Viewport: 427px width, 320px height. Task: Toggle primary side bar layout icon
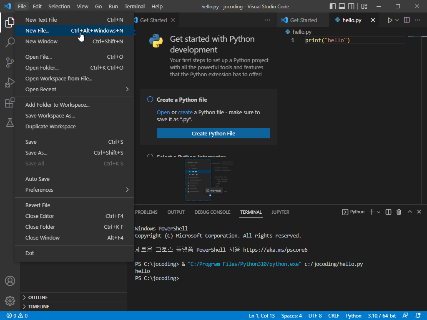(x=332, y=6)
